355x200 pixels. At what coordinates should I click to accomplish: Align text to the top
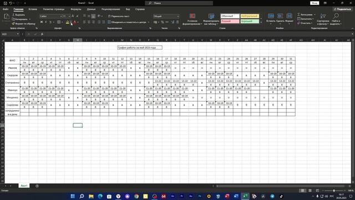point(84,16)
